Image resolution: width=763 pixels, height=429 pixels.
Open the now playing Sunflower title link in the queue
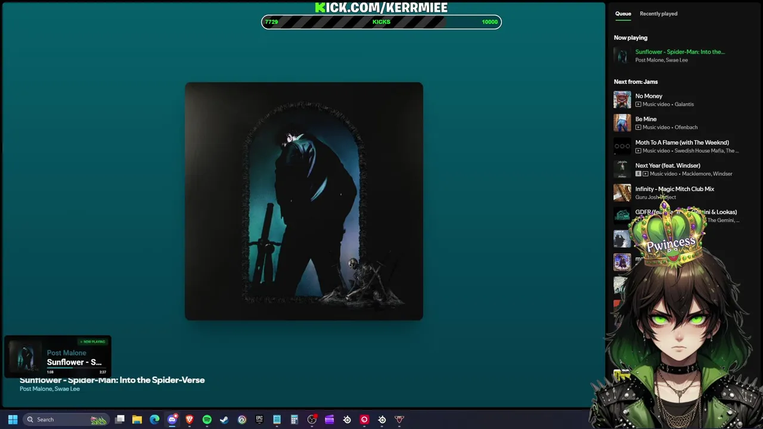680,52
